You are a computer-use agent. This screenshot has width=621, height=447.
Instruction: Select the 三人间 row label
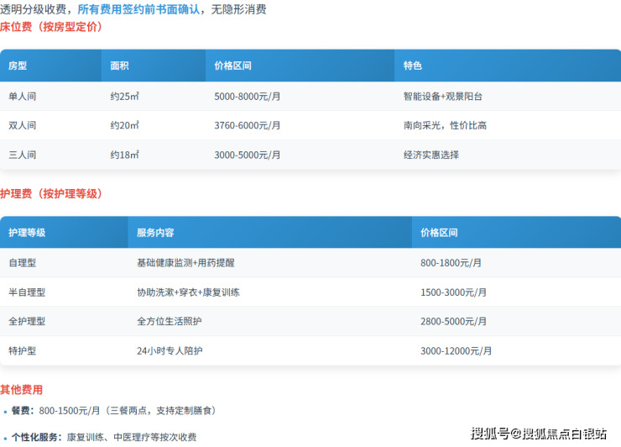[23, 155]
